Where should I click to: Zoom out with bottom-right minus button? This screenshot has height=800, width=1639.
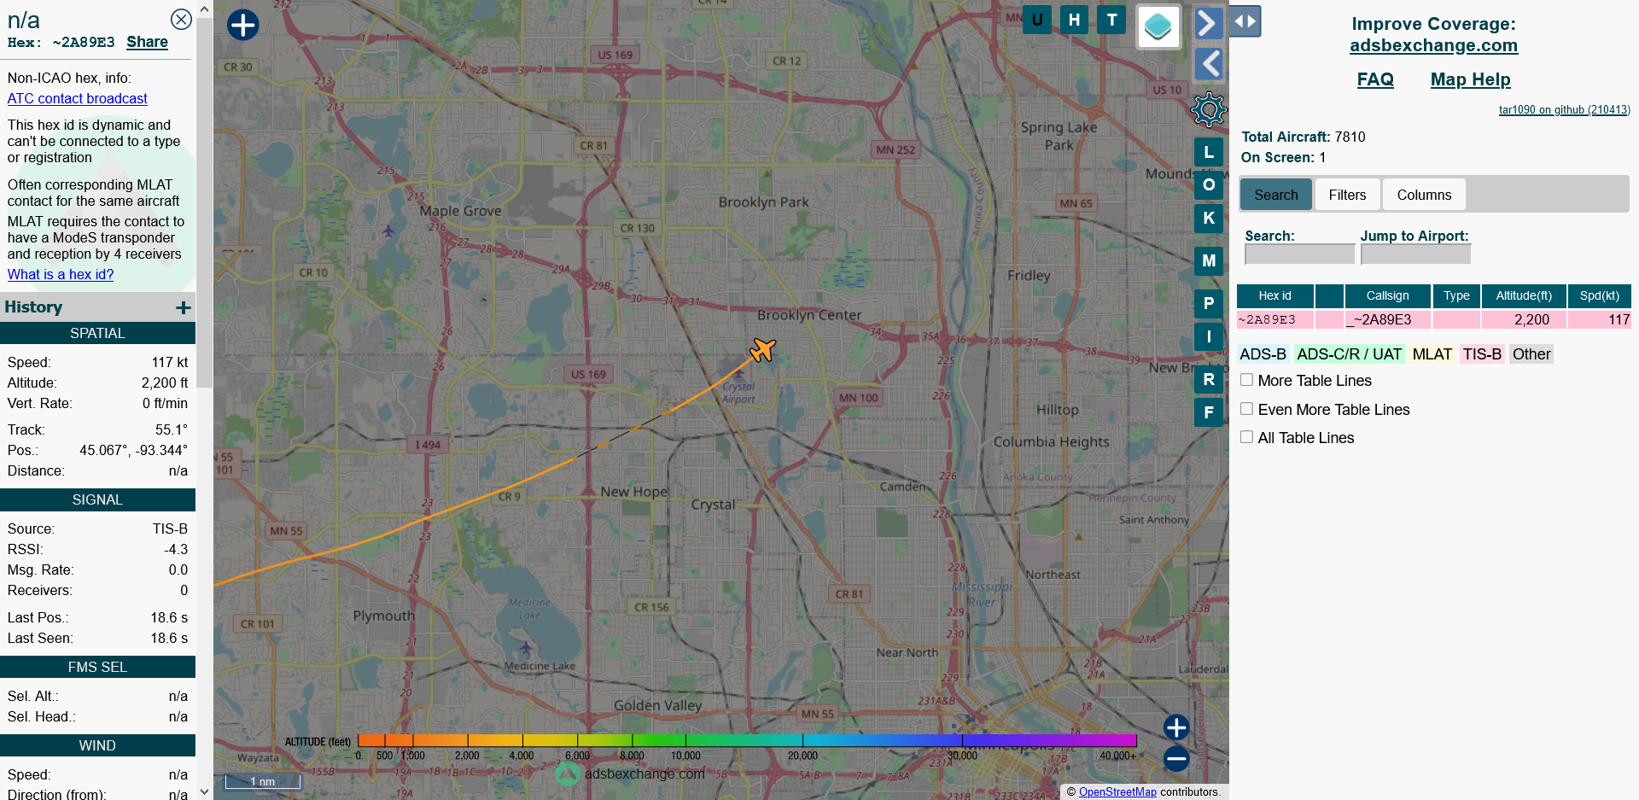coord(1176,758)
